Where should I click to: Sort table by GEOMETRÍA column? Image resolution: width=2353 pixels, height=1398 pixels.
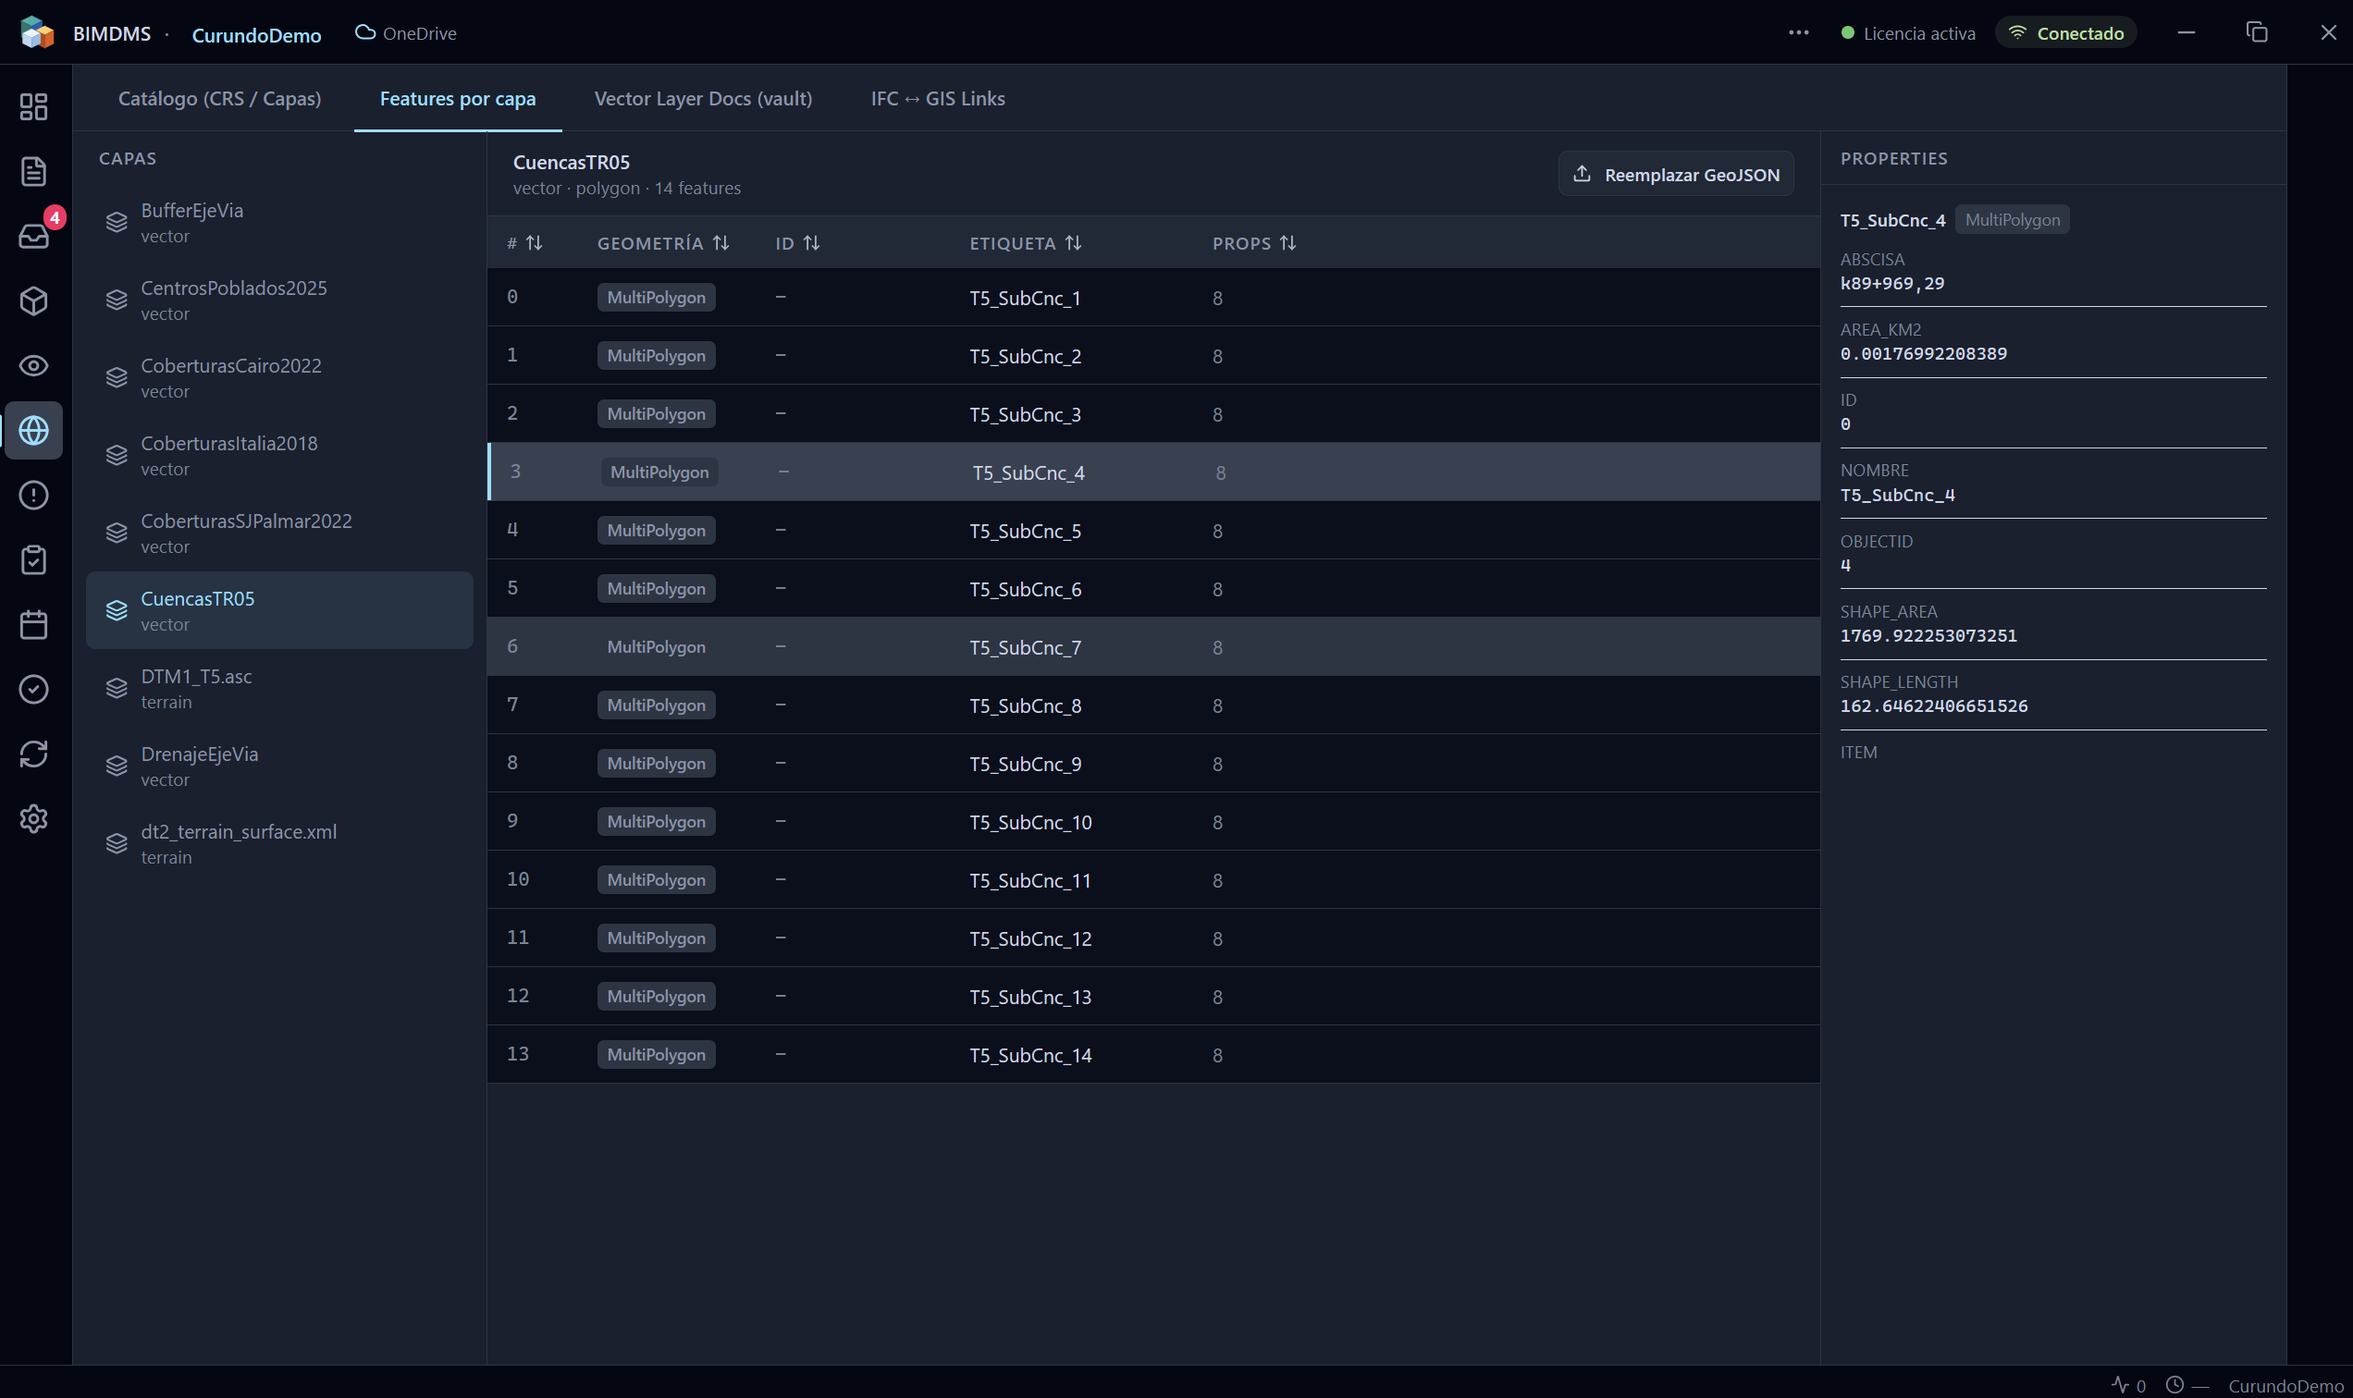[x=663, y=243]
